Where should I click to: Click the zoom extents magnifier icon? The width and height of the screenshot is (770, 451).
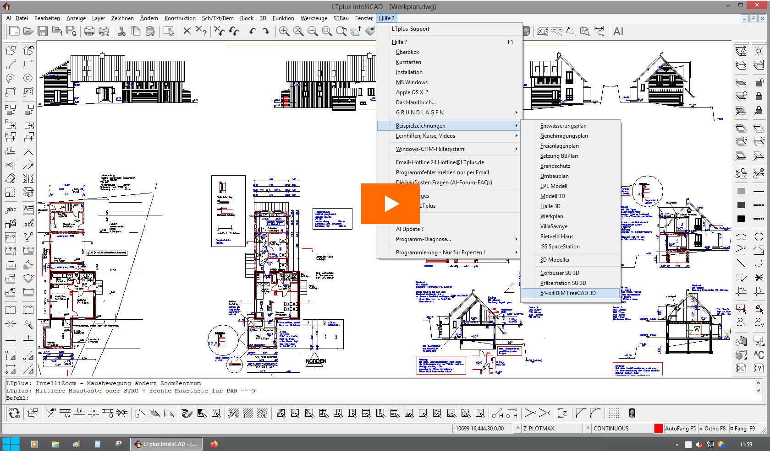[x=298, y=31]
